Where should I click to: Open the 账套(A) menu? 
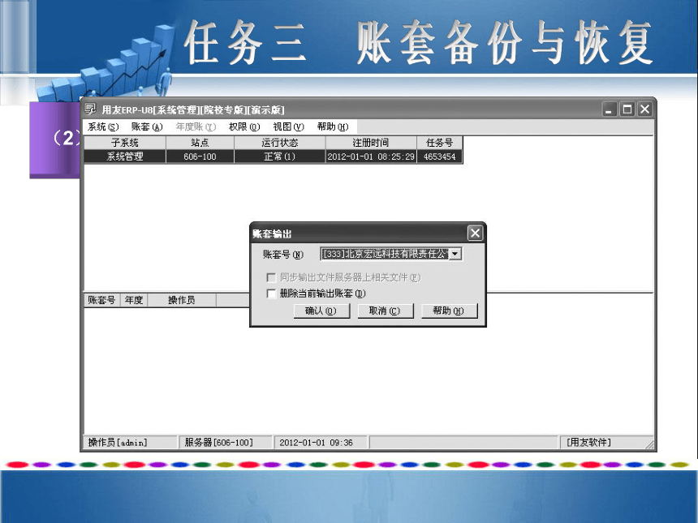tap(147, 126)
